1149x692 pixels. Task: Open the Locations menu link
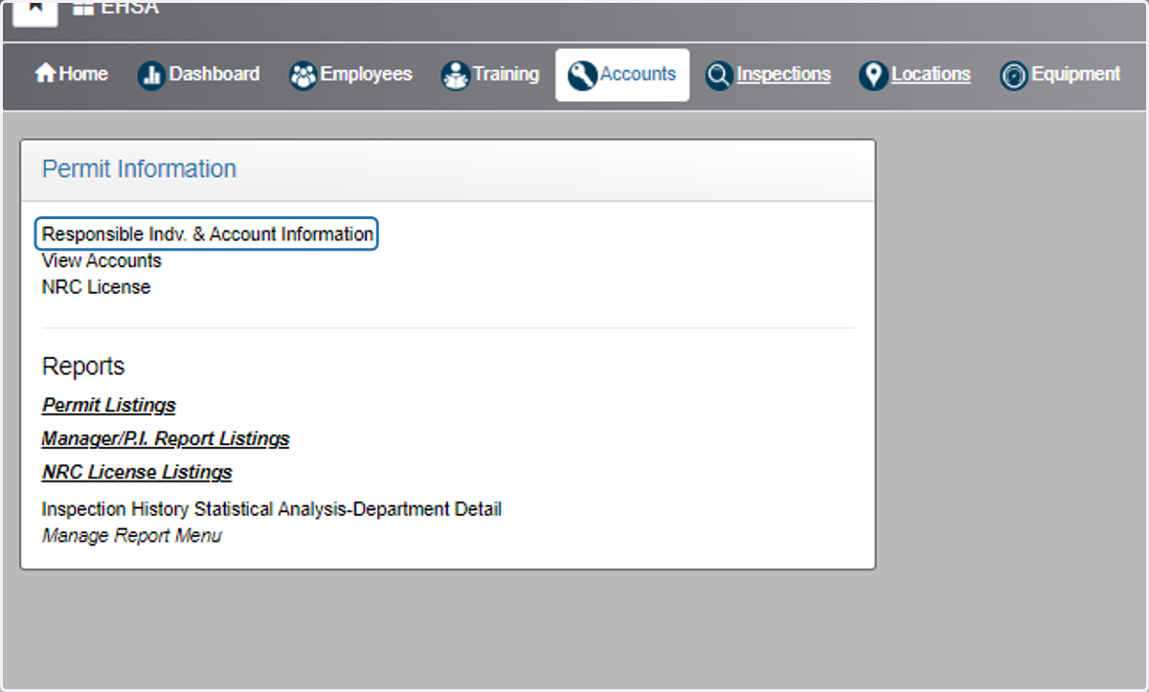[931, 74]
